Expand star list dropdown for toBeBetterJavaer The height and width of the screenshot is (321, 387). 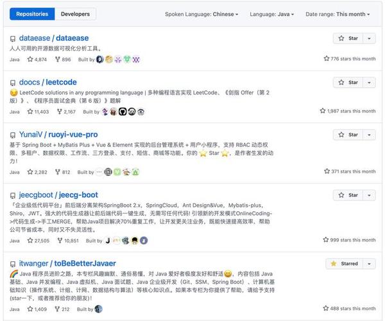pos(369,264)
